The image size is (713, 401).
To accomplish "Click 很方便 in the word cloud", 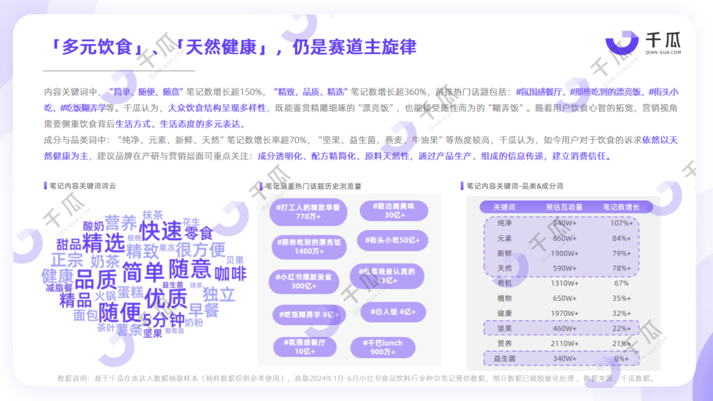I will 201,250.
